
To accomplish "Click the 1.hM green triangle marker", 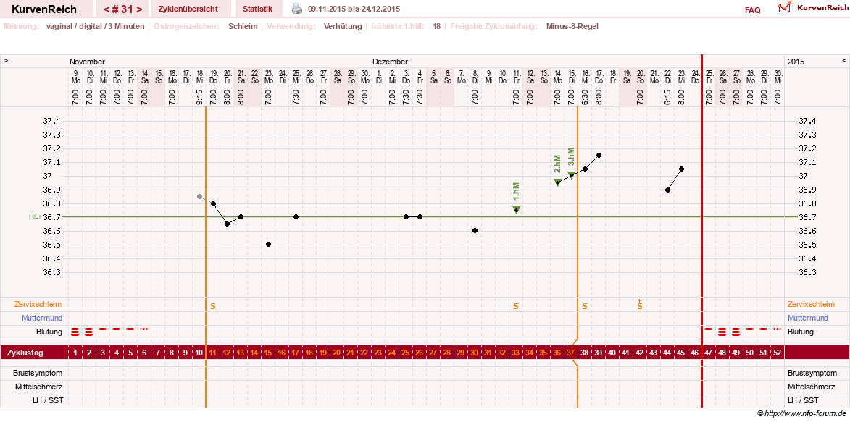I will [517, 210].
